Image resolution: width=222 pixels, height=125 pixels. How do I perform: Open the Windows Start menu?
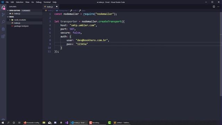pyautogui.click(x=3, y=123)
